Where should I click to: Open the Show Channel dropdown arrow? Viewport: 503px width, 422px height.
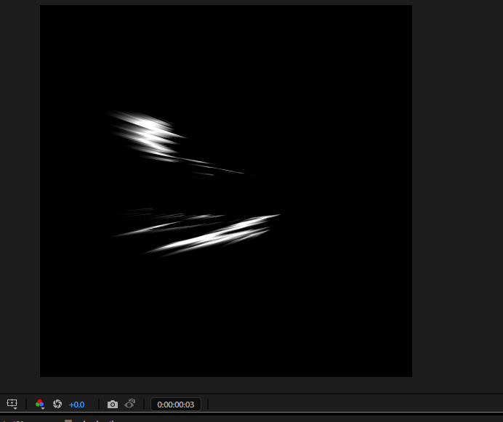point(44,409)
